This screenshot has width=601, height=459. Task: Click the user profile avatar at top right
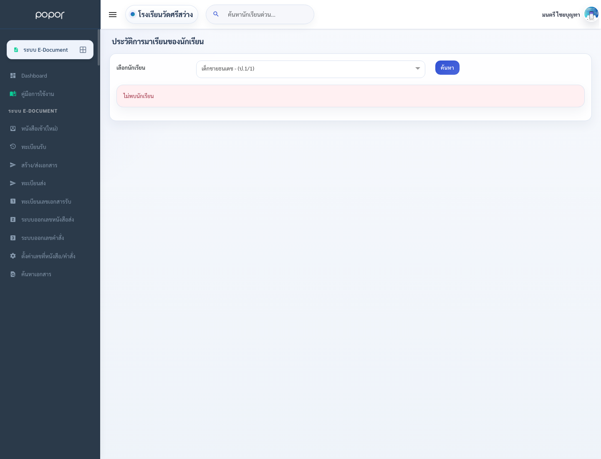591,15
